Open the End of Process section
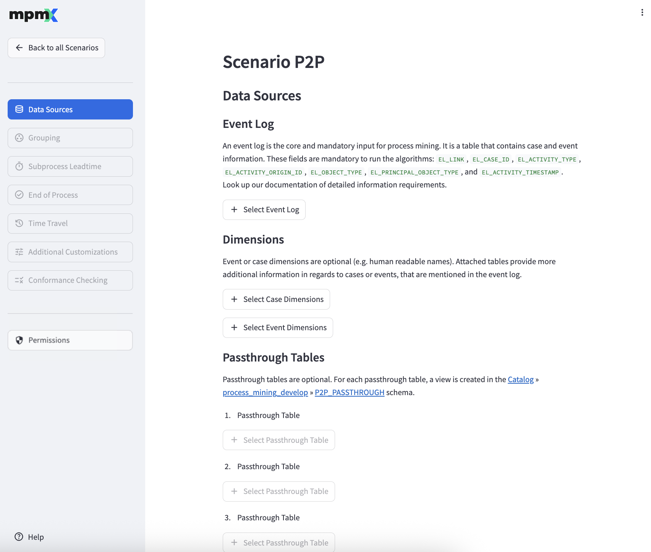Viewport: 651px width, 552px height. point(70,195)
